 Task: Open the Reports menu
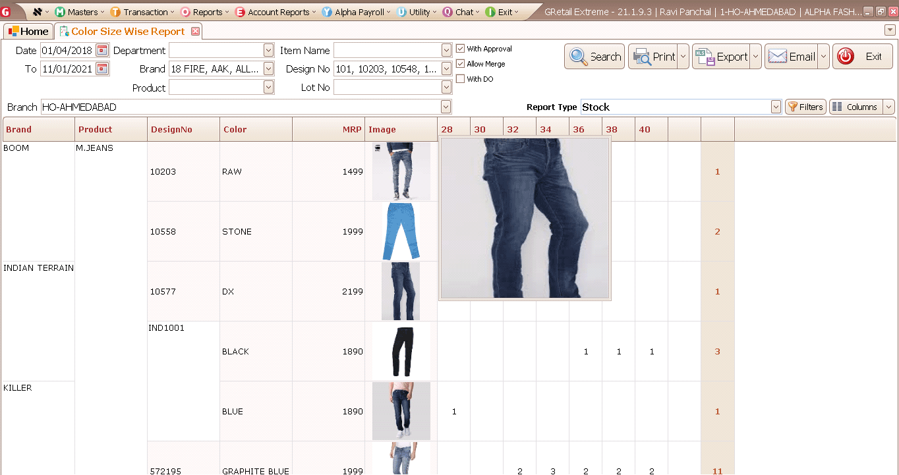[204, 12]
